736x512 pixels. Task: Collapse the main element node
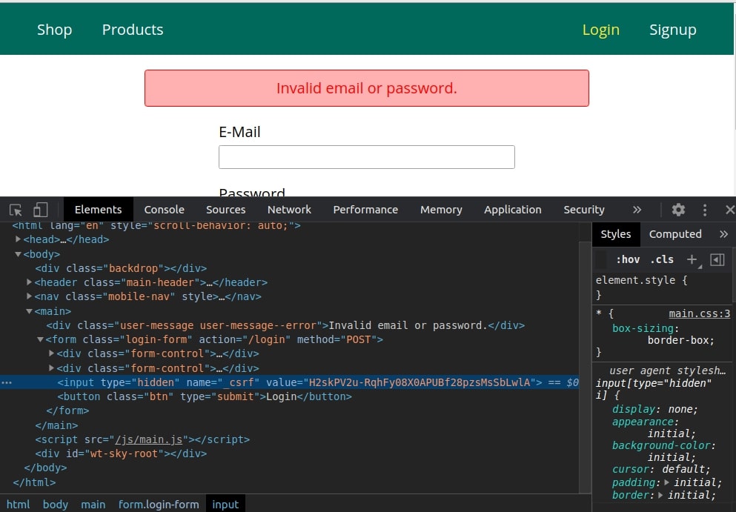pyautogui.click(x=29, y=311)
